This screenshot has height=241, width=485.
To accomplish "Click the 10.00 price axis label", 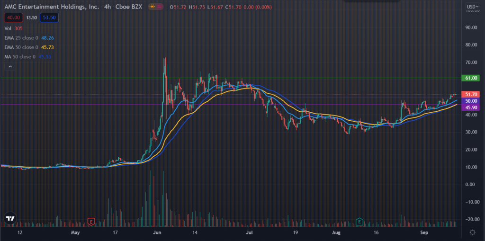I will pyautogui.click(x=471, y=167).
